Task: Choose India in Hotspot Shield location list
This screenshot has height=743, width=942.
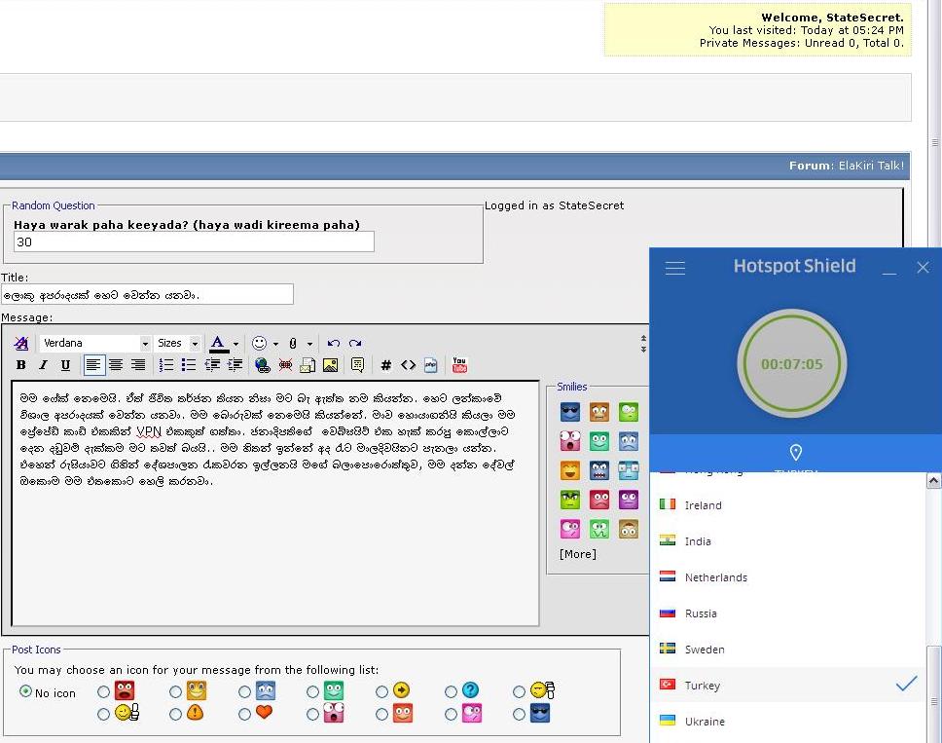Action: (x=788, y=541)
